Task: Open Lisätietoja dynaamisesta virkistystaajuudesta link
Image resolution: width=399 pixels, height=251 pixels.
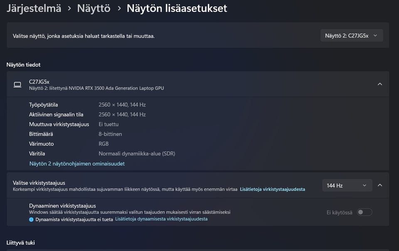Action: point(161,219)
